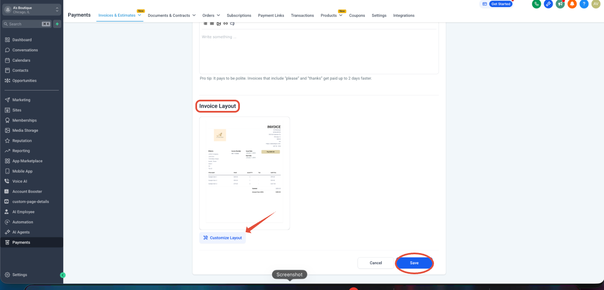Click the Voice AI phone icon
The height and width of the screenshot is (290, 604).
pyautogui.click(x=7, y=181)
